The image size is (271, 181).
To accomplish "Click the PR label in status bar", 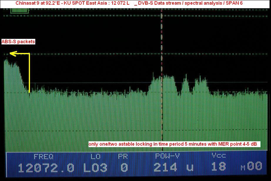I will pos(123,157).
